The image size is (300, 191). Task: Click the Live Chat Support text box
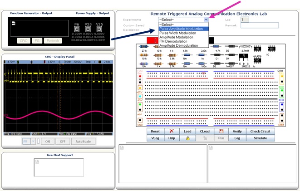[59, 167]
